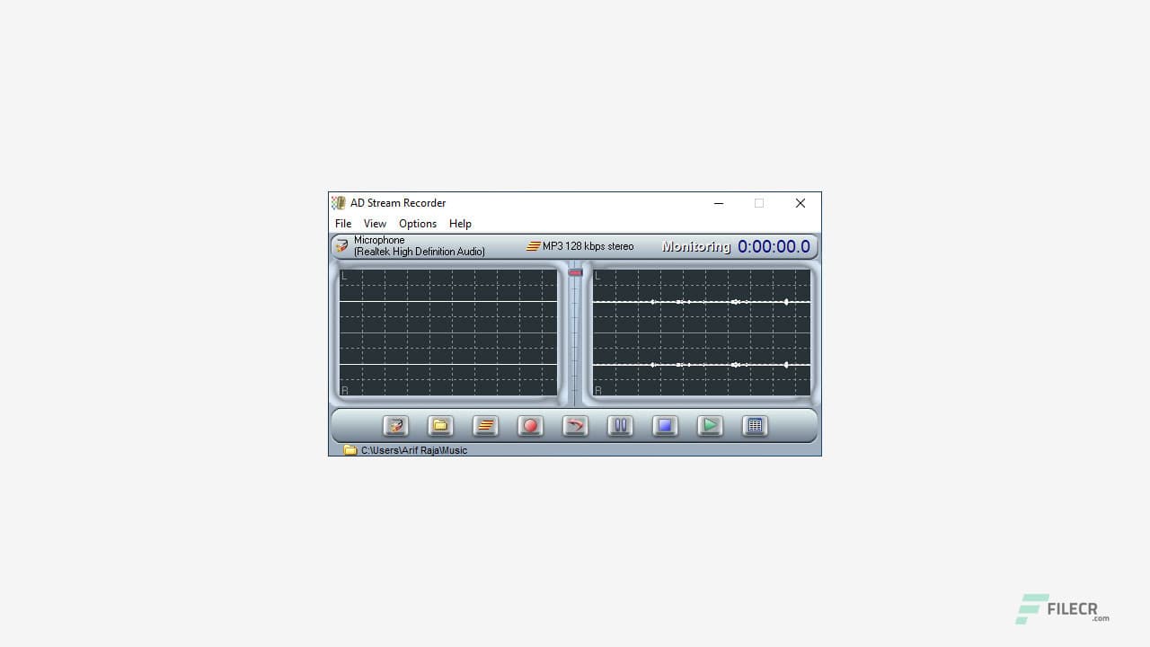Viewport: 1150px width, 647px height.
Task: Select the Microphone (Realtek High Definition Audio) source
Action: [419, 245]
